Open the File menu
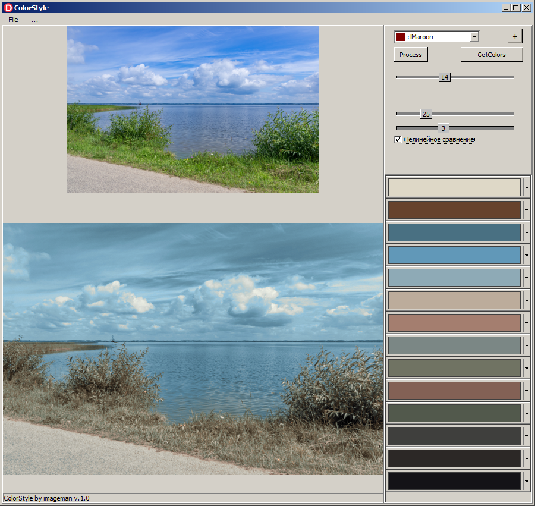The image size is (535, 506). click(13, 20)
